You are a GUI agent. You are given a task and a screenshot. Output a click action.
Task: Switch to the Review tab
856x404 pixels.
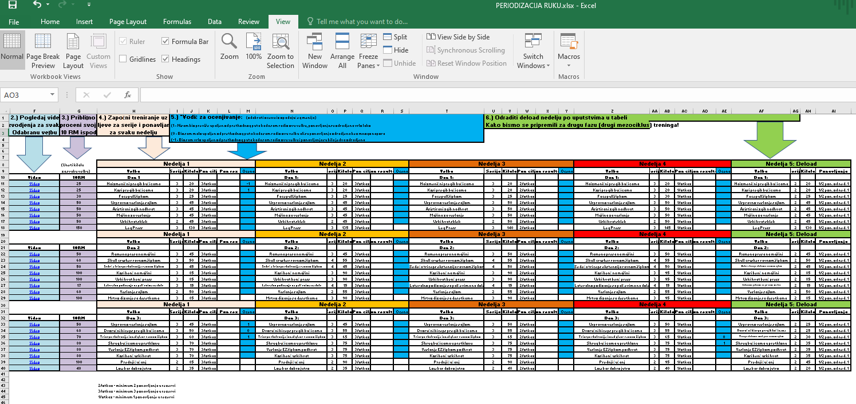[248, 22]
